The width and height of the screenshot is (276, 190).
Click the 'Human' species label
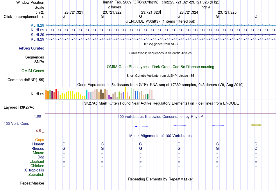tap(38, 144)
